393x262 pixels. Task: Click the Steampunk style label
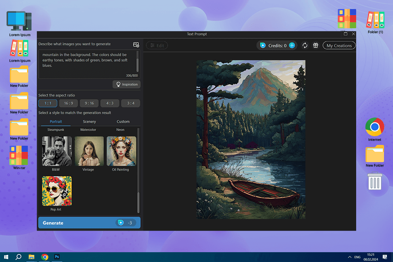56,130
